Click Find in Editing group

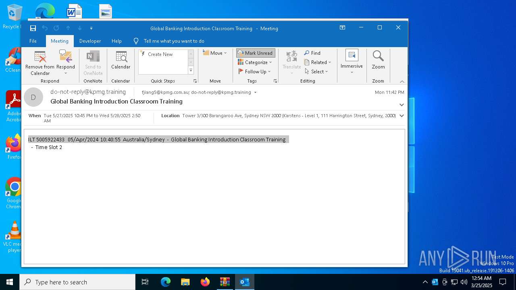(312, 53)
